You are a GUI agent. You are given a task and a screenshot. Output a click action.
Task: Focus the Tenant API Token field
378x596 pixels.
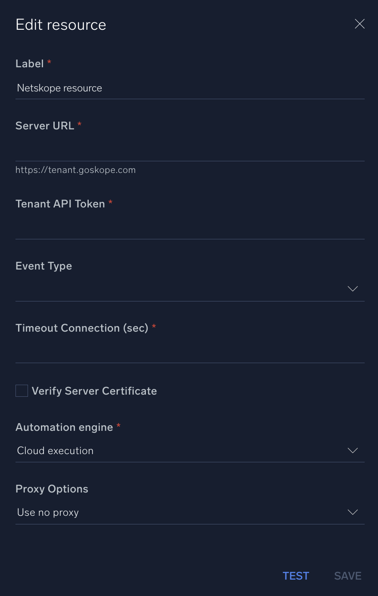(189, 227)
